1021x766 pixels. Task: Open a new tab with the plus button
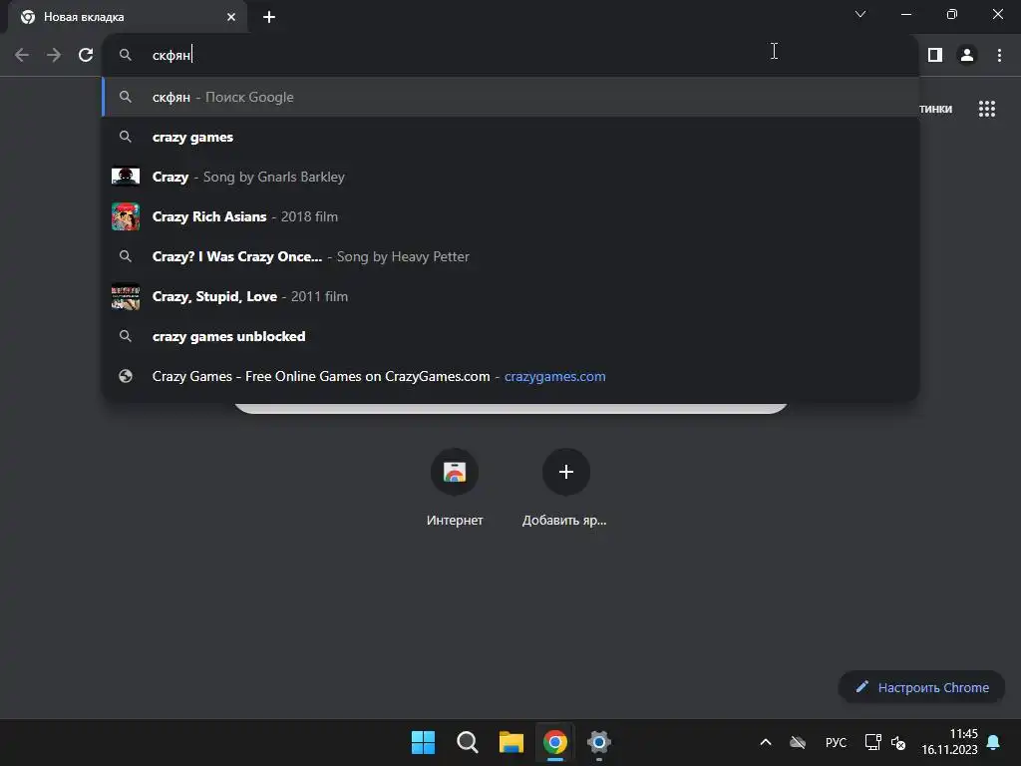point(269,17)
